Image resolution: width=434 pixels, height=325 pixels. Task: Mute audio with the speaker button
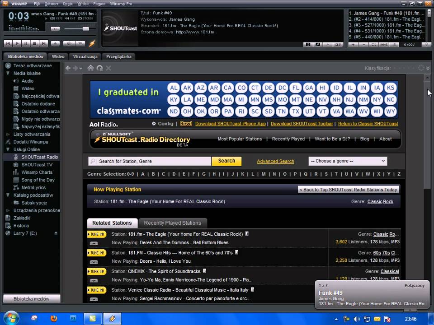[55, 29]
